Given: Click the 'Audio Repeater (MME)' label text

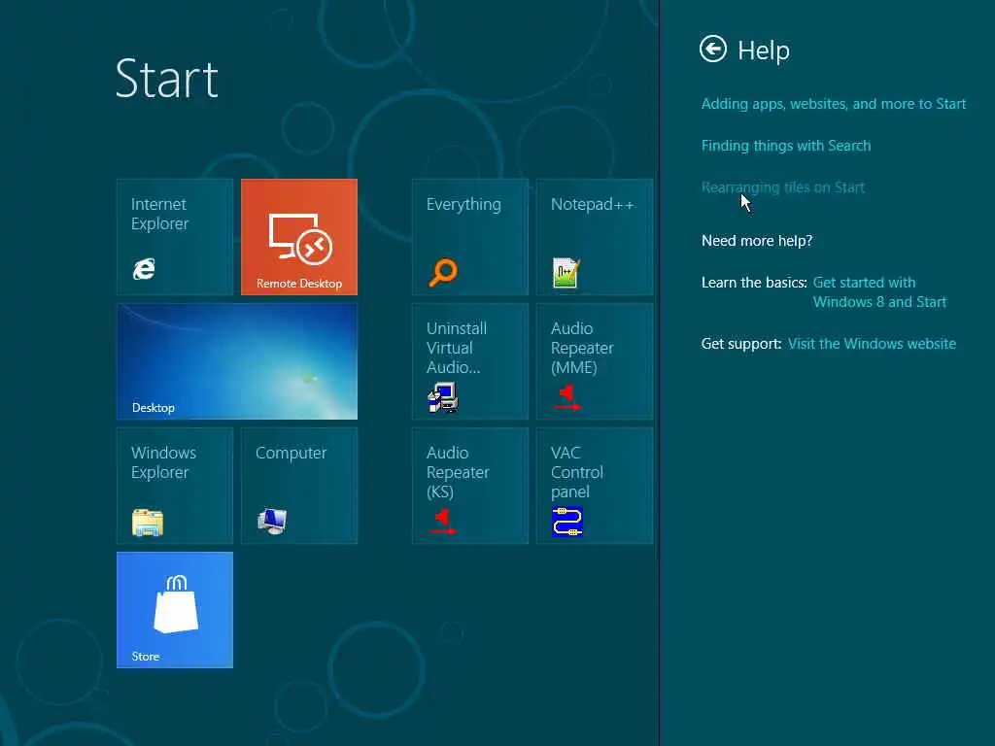Looking at the screenshot, I should tap(582, 348).
